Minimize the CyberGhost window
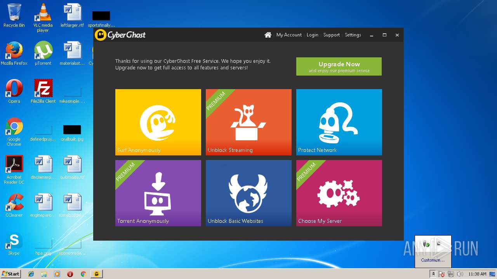 tap(372, 35)
